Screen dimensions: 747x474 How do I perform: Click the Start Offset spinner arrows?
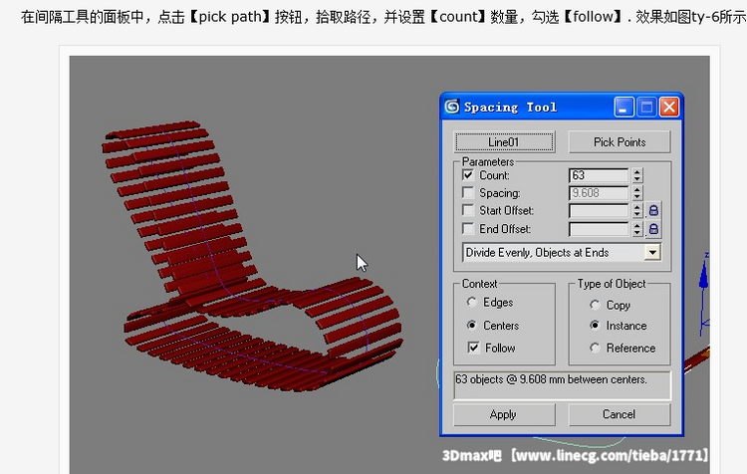tap(637, 210)
